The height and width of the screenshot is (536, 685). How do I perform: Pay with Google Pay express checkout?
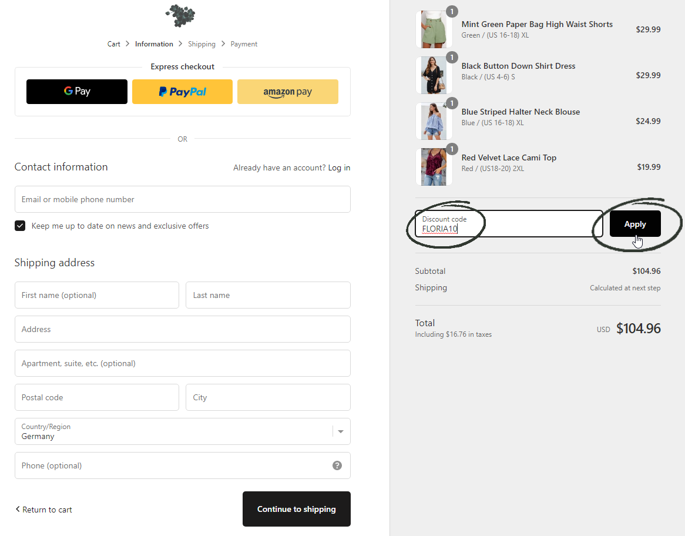(77, 92)
